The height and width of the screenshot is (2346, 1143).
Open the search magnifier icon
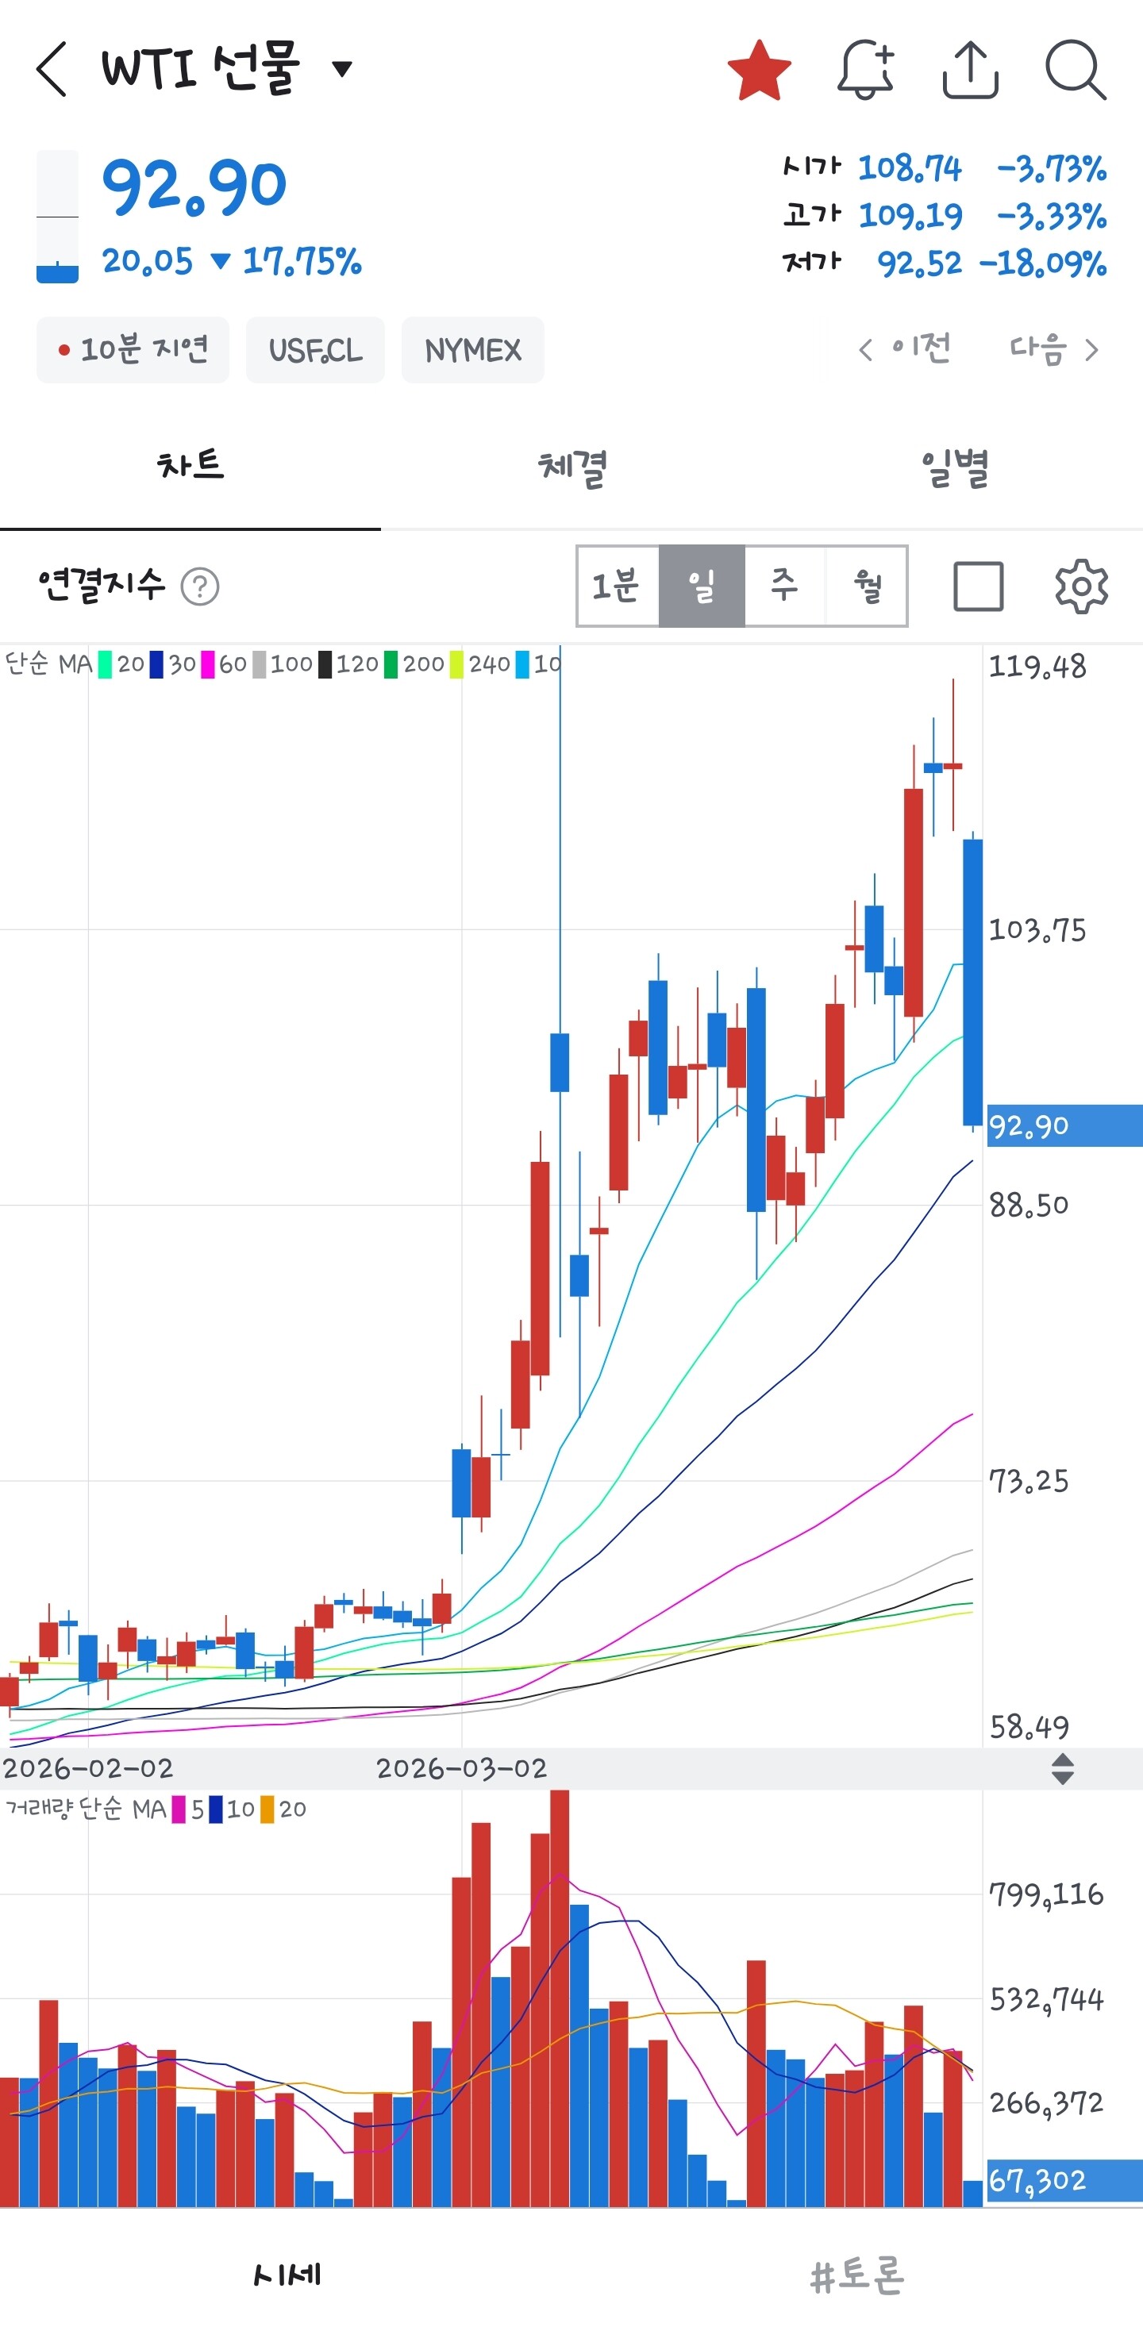1076,69
